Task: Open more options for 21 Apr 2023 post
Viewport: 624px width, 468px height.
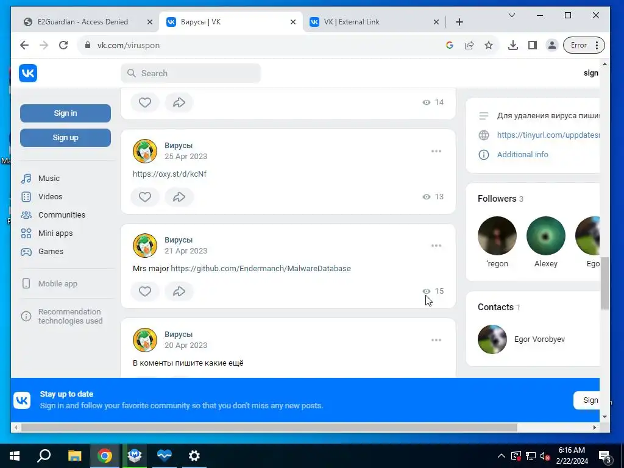Action: (436, 246)
